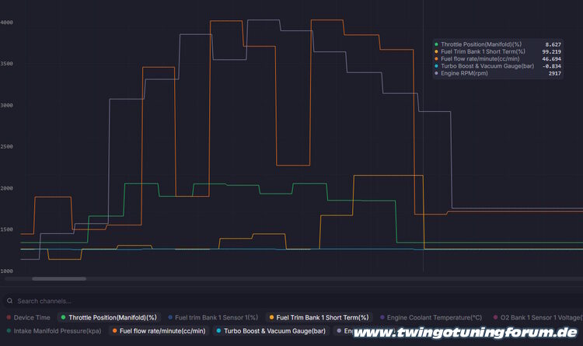Click Throttle Position entry in tooltip legend
The image size is (583, 346).
(497, 44)
